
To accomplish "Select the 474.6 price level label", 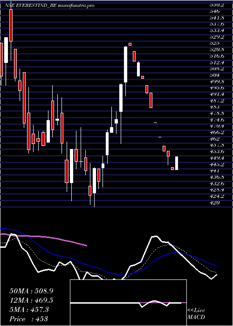I will pyautogui.click(x=217, y=120).
